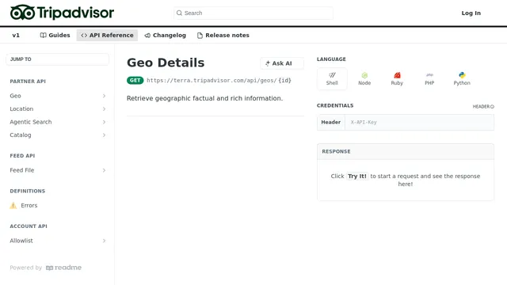Viewport: 507px width, 285px height.
Task: Open the Geo sidebar item
Action: click(58, 96)
